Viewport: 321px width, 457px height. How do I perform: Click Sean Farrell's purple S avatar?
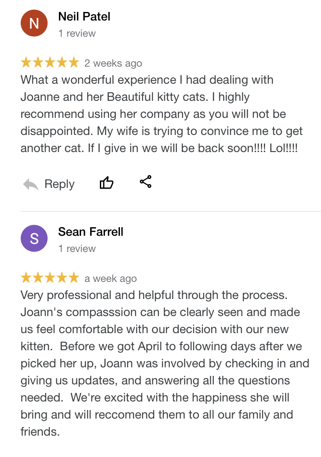pyautogui.click(x=34, y=238)
